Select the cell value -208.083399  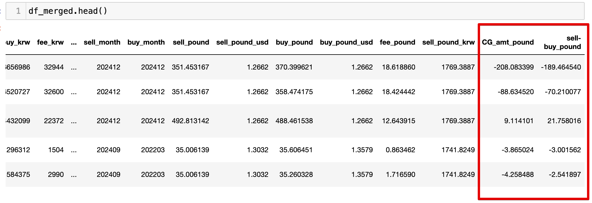click(x=514, y=67)
